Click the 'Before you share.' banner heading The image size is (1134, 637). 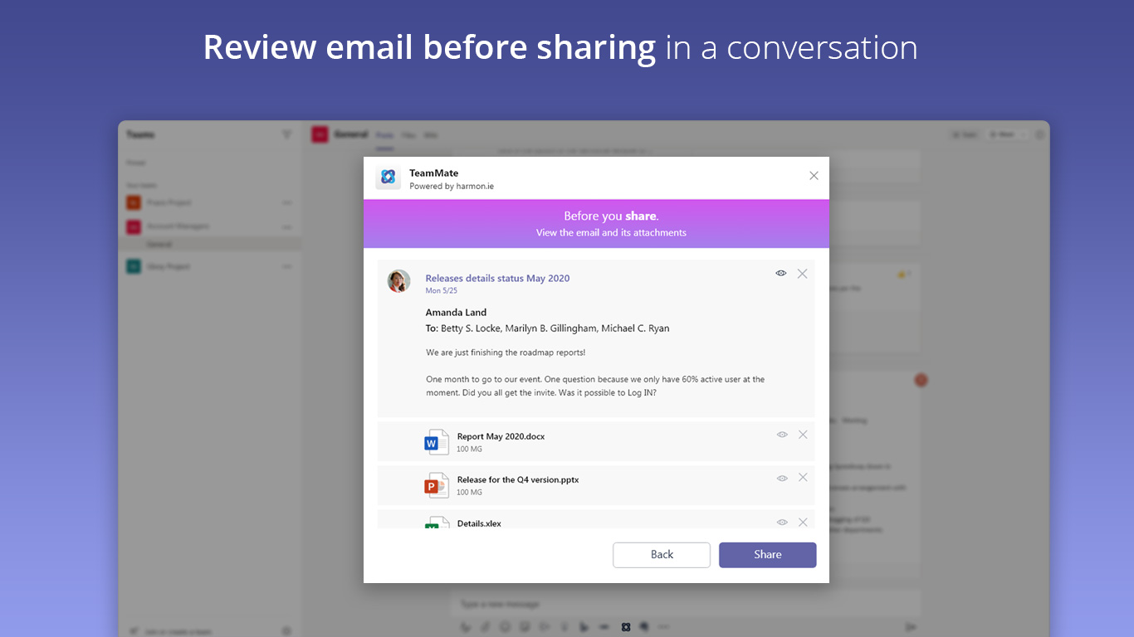[611, 216]
